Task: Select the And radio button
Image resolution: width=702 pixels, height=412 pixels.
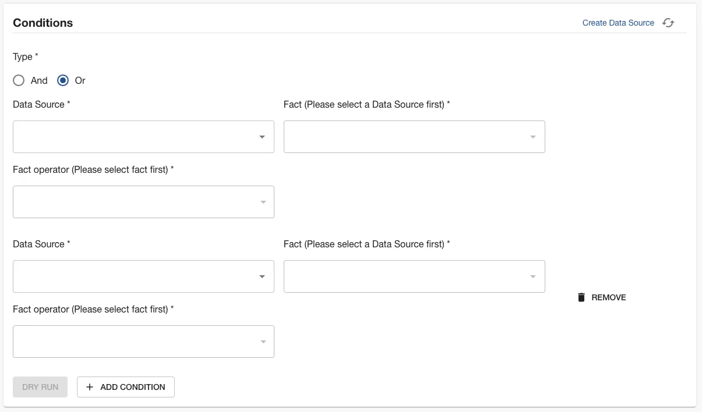Action: [19, 80]
